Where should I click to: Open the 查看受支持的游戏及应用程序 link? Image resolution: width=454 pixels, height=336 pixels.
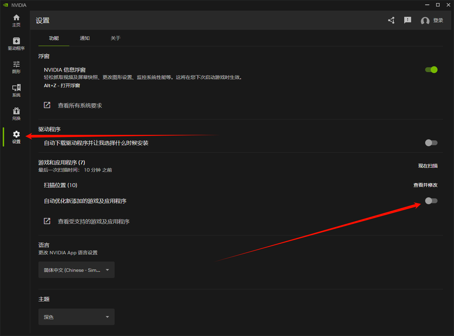[x=94, y=222]
